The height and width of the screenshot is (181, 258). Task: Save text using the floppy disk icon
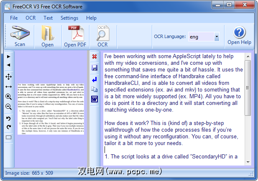(x=95, y=68)
